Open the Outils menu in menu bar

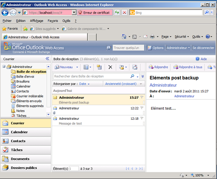66,21
